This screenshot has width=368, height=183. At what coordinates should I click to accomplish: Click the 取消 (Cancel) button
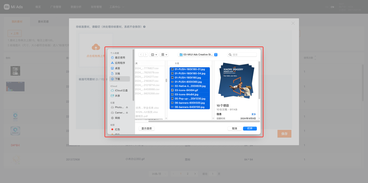point(234,129)
